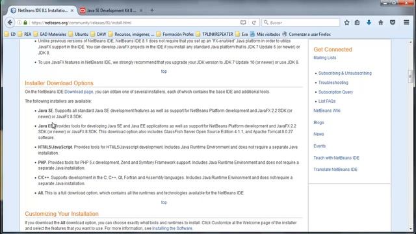Open Recursos, imágenes bookmarks folder
416x234 pixels.
[131, 34]
